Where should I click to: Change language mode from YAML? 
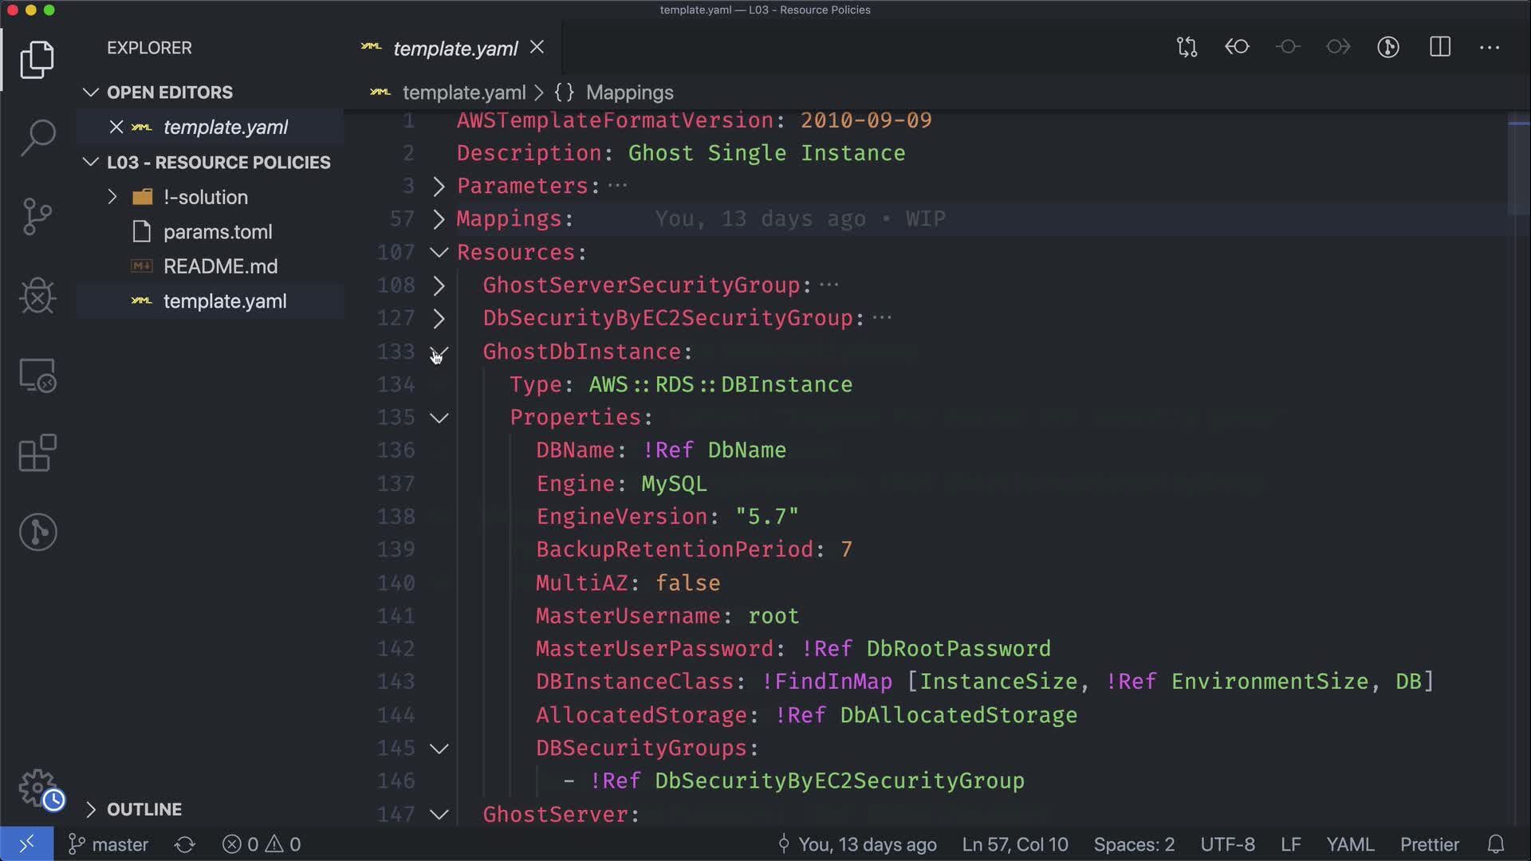pyautogui.click(x=1349, y=844)
